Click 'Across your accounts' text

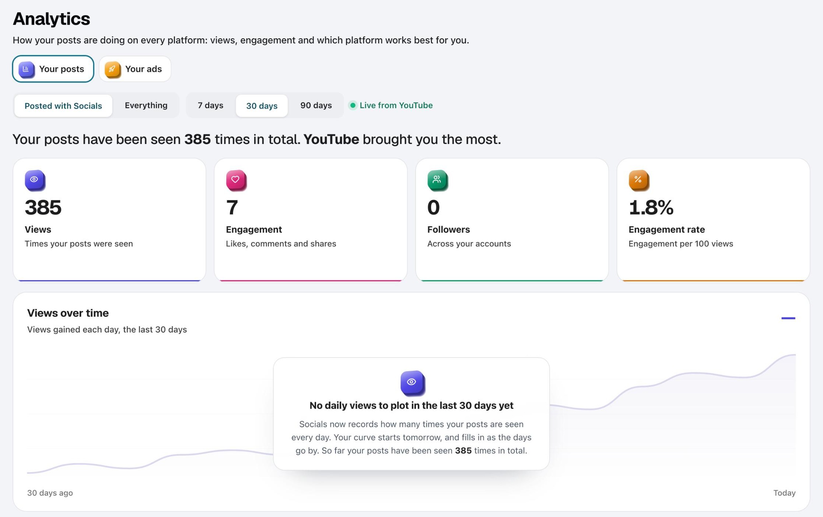coord(469,244)
